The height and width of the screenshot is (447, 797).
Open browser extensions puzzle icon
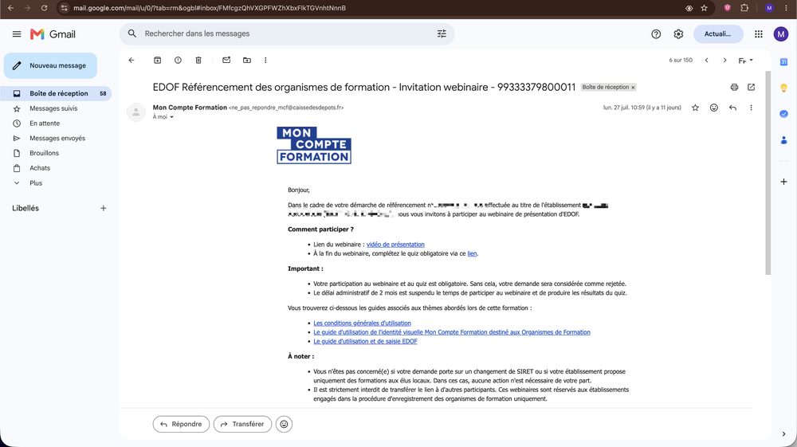(x=744, y=8)
